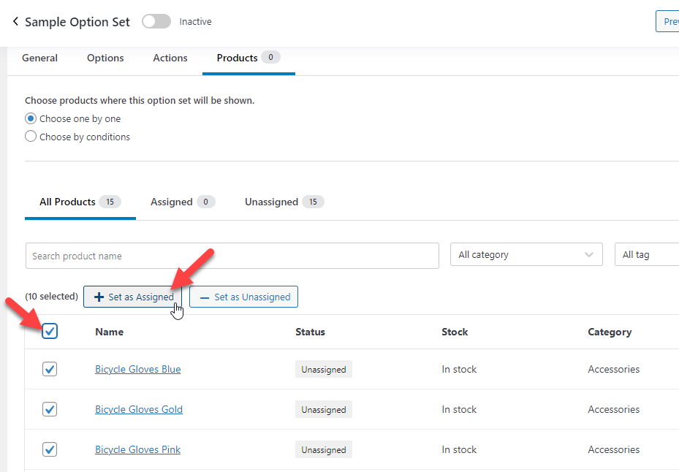Image resolution: width=679 pixels, height=472 pixels.
Task: Open the 'All category' dropdown
Action: point(526,254)
